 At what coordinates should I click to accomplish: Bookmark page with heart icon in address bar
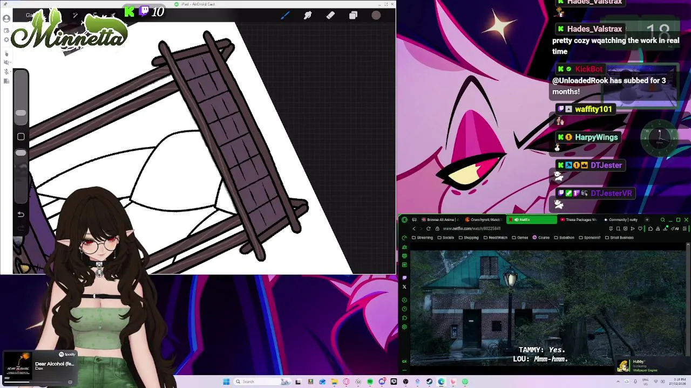[640, 228]
